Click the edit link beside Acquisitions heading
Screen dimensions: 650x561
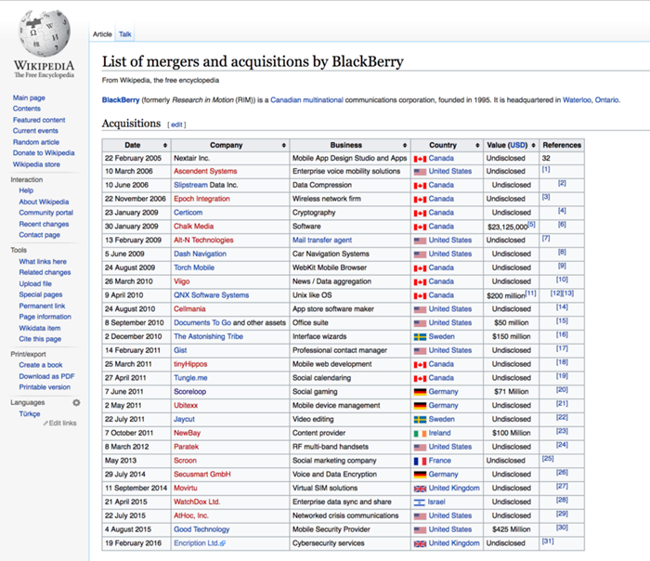[x=175, y=124]
